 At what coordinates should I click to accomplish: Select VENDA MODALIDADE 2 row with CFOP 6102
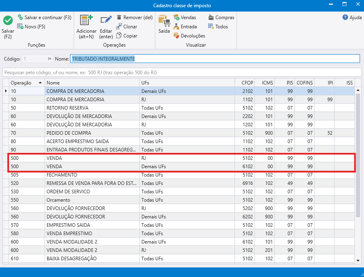pos(179,242)
